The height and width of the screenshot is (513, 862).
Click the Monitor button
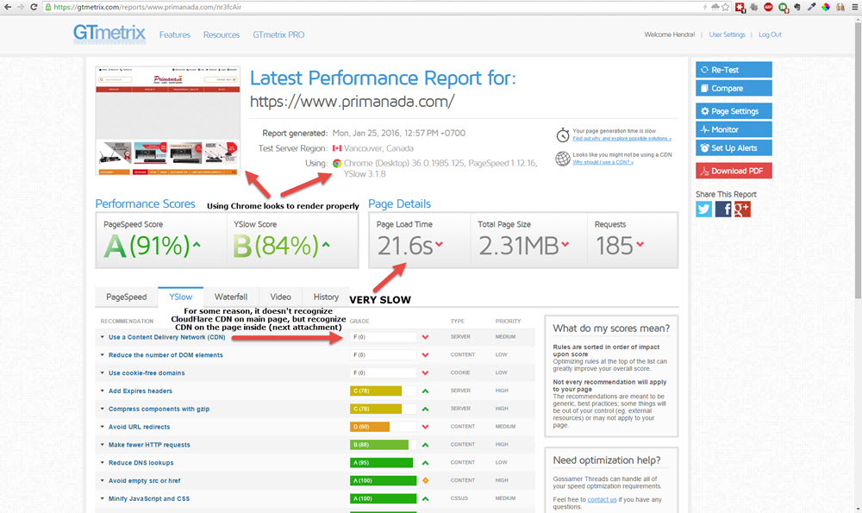734,130
